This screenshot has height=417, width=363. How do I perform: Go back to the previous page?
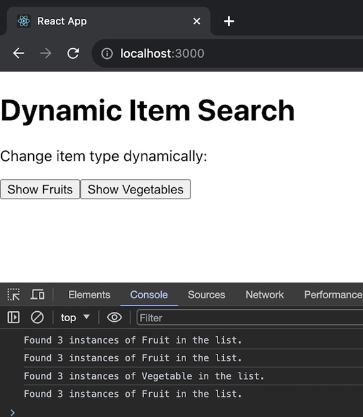point(19,53)
